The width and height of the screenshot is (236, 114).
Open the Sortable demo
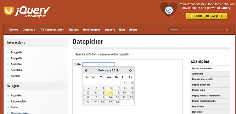15,76
